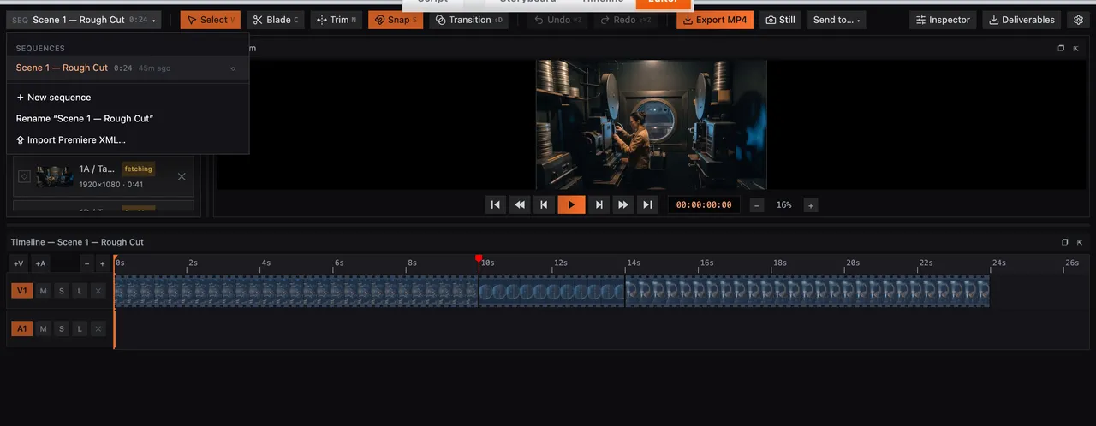This screenshot has width=1096, height=426.
Task: Remove the 1A clip with the X
Action: tap(182, 176)
